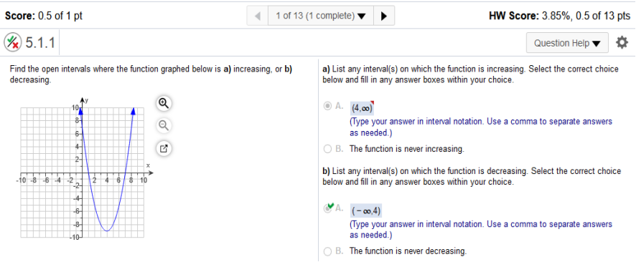Click the Score 0.5 of 1 pt label
636x262 pixels.
click(44, 16)
